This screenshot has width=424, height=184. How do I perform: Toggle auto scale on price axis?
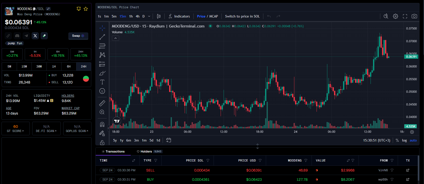click(x=413, y=140)
